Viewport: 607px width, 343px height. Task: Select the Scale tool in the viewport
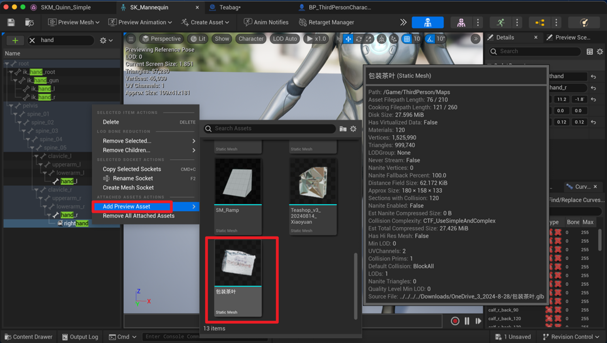point(369,39)
